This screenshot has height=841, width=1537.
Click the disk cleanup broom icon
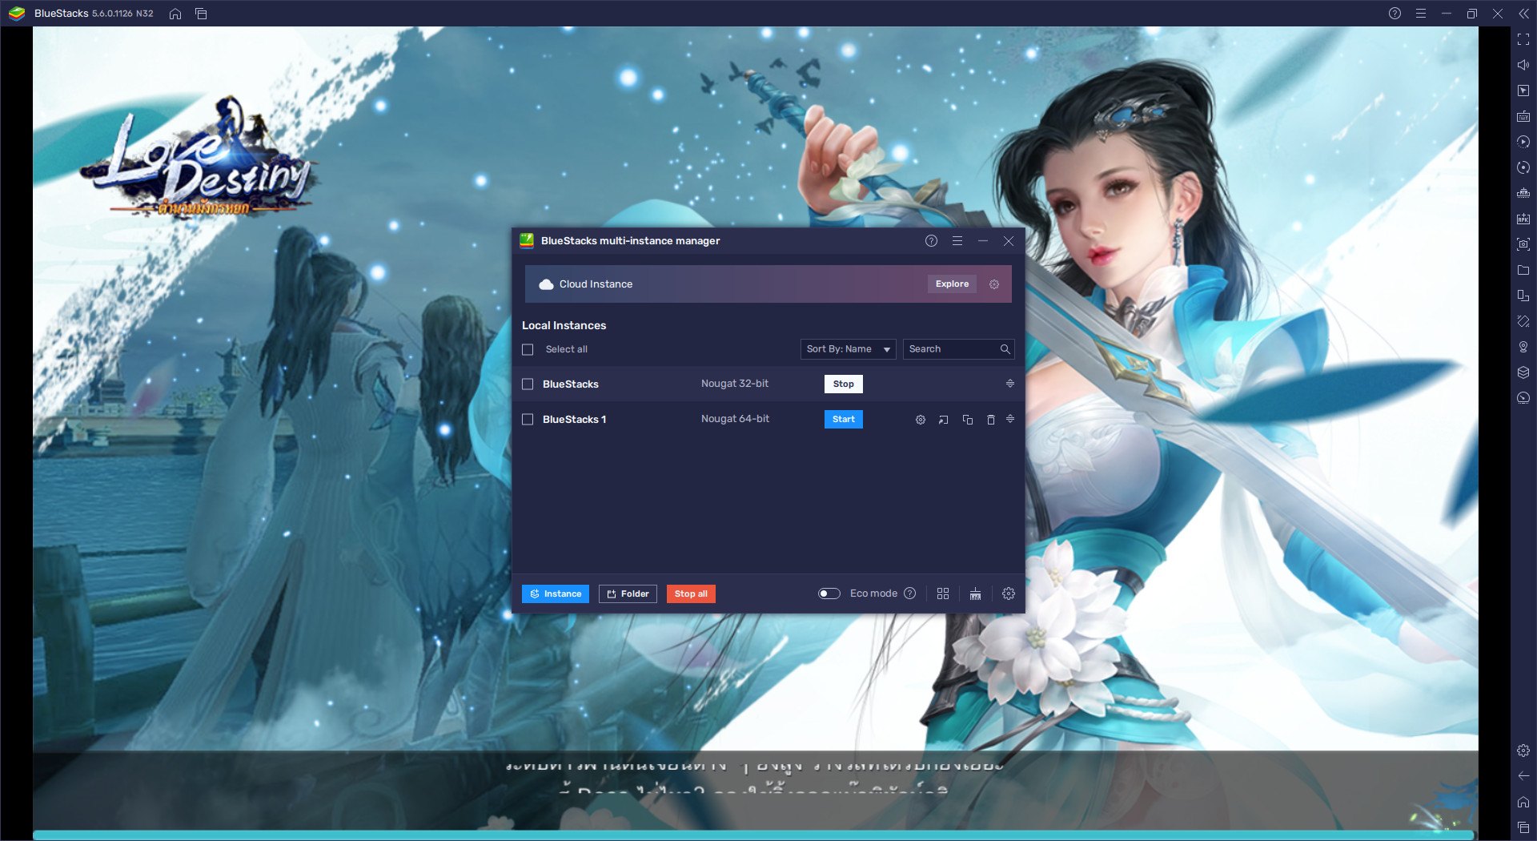(975, 594)
